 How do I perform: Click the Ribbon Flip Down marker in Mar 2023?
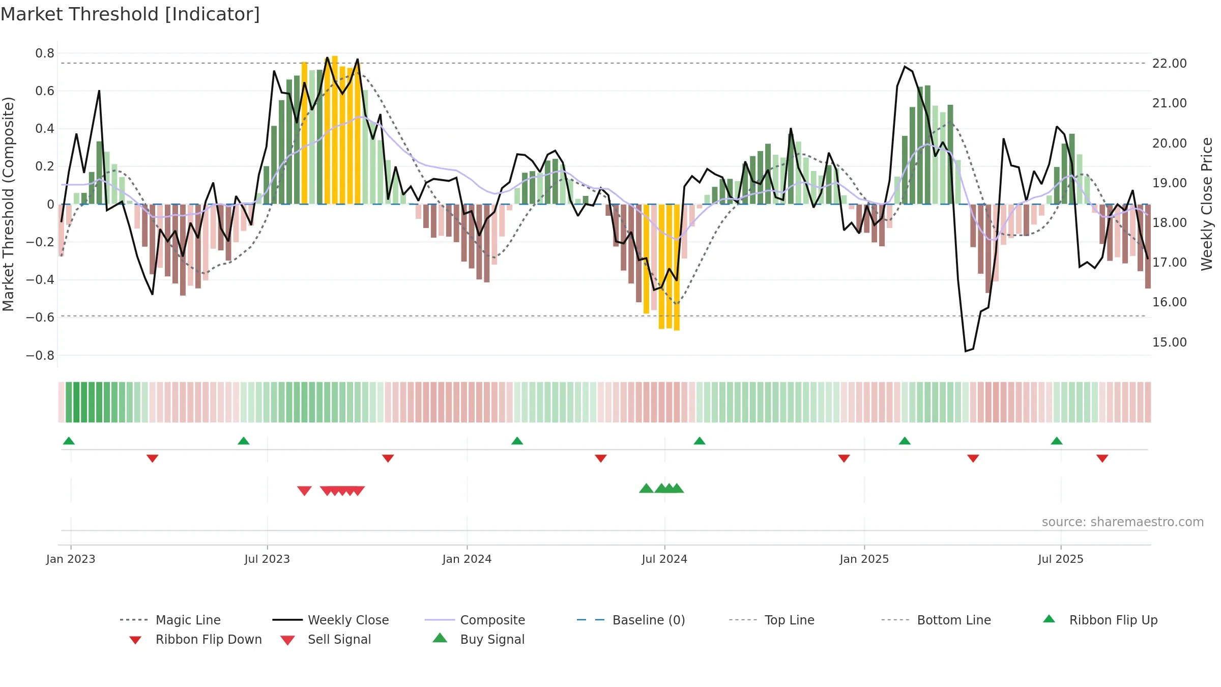(x=152, y=459)
